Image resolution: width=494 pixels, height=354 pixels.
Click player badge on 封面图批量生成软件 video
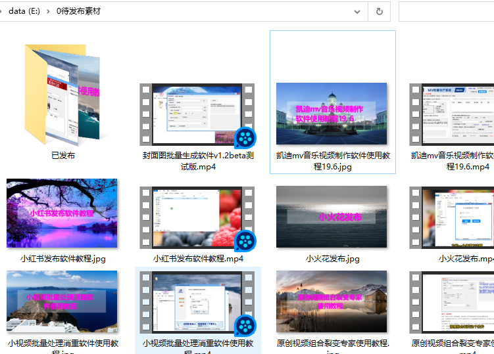(x=245, y=138)
